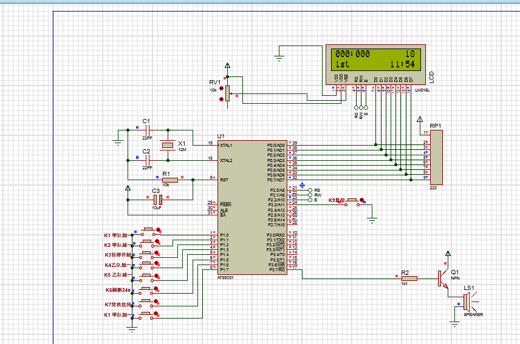Click the LM016L part label
Image resolution: width=520 pixels, height=344 pixels.
click(x=423, y=90)
